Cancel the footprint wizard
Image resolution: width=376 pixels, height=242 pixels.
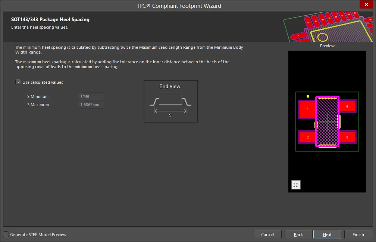267,234
